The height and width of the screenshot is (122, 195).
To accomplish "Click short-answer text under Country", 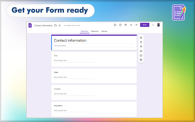I will [60, 94].
